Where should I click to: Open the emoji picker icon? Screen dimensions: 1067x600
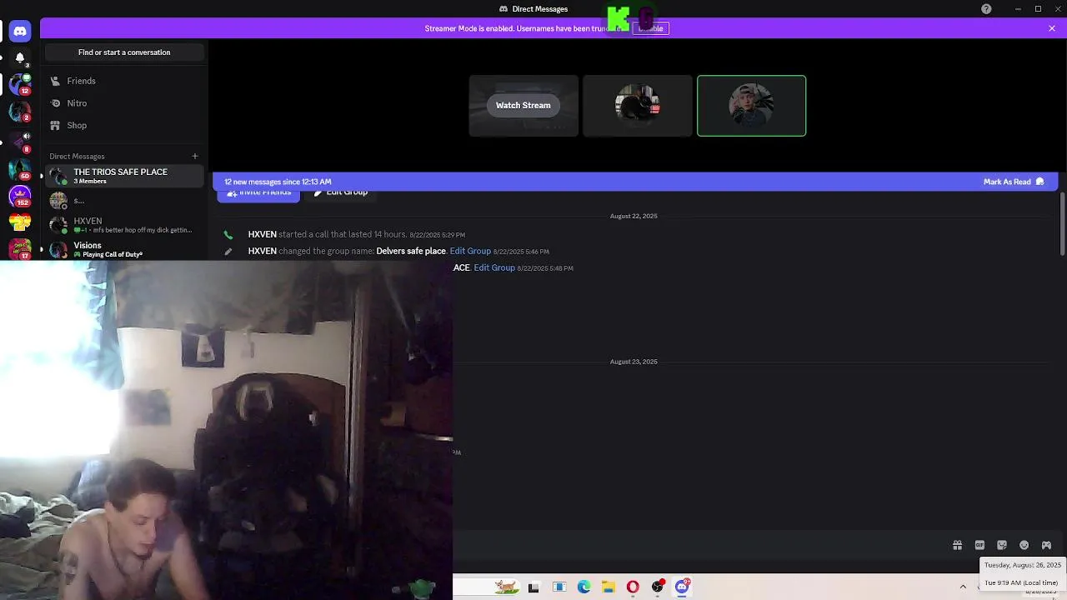tap(1024, 545)
